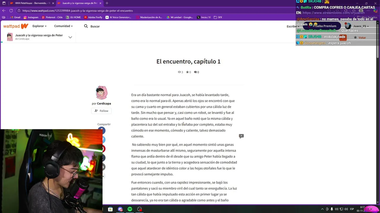Open the Mi unidad - Google bookmark
The image size is (380, 213).
pos(180,17)
